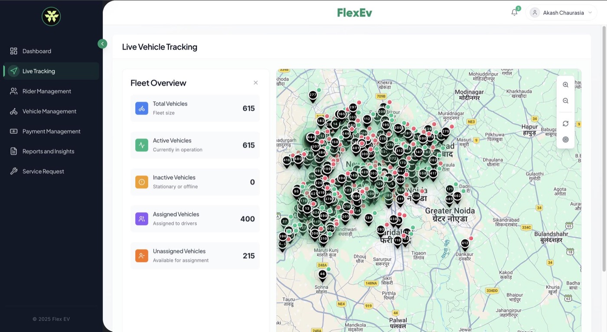Viewport: 607px width, 332px height.
Task: Select the Live Tracking sidebar icon
Action: coord(13,71)
